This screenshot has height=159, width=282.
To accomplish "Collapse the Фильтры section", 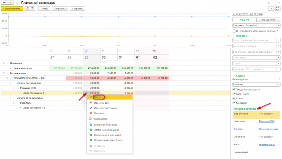I will (234, 36).
